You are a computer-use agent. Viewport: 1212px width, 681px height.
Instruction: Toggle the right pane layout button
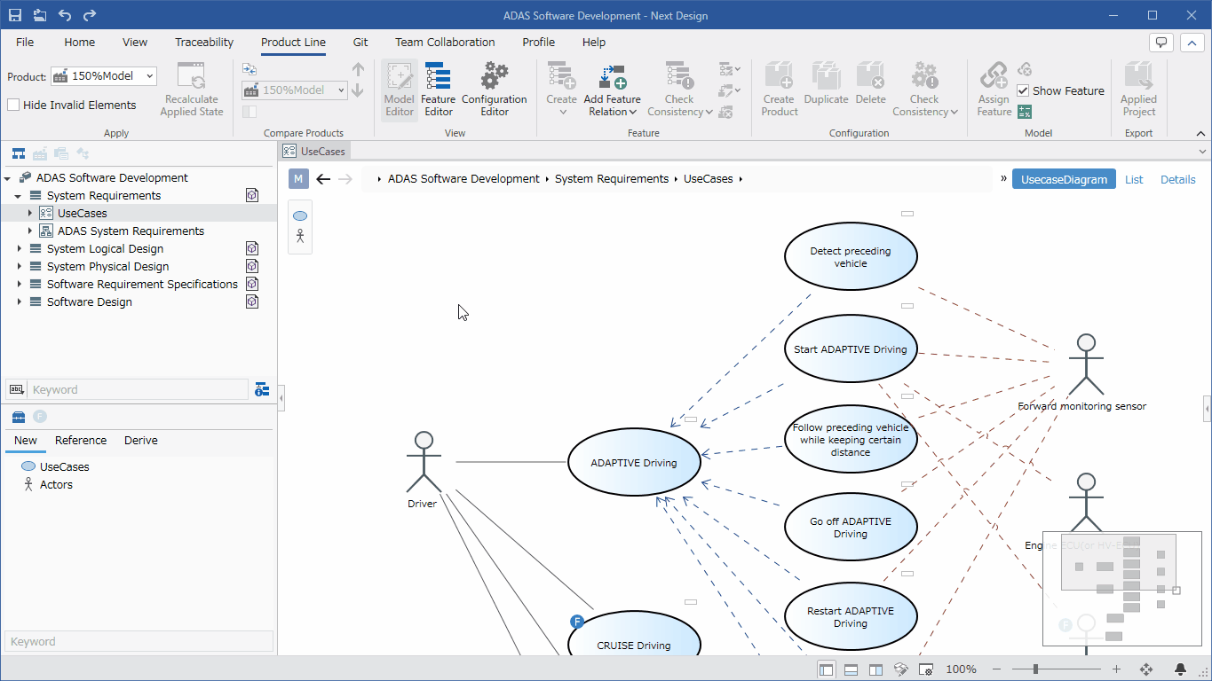coord(875,669)
